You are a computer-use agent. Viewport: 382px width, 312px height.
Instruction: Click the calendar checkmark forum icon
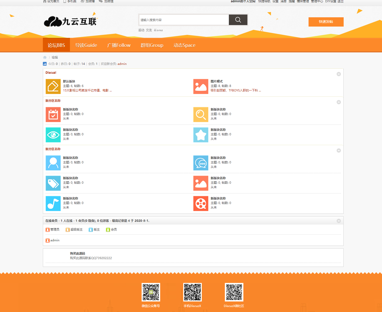point(53,115)
